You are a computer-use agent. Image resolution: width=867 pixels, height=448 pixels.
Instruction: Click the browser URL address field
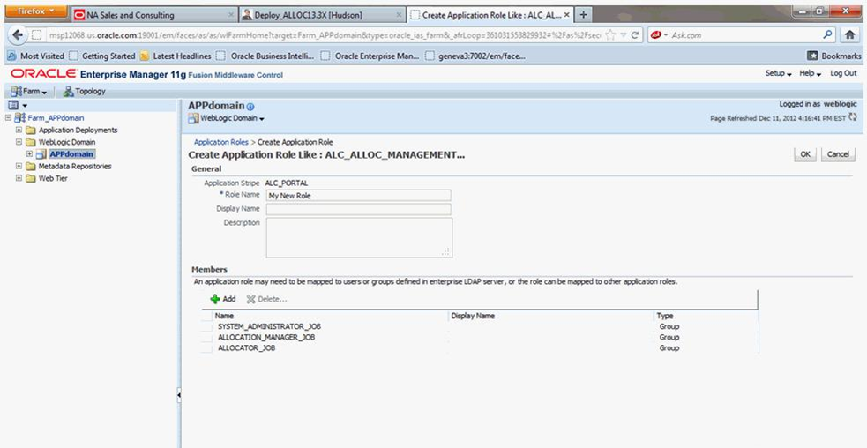(x=326, y=35)
